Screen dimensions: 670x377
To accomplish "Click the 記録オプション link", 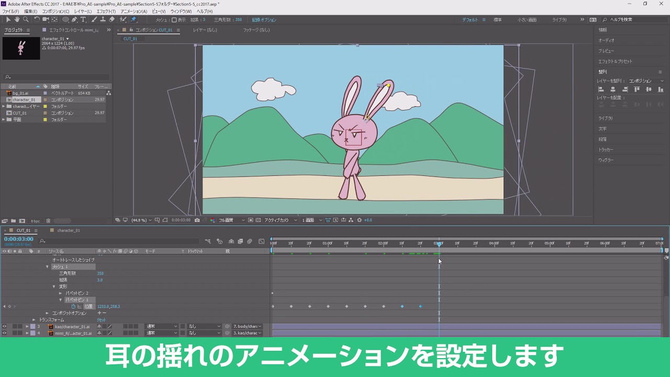I will click(x=264, y=20).
